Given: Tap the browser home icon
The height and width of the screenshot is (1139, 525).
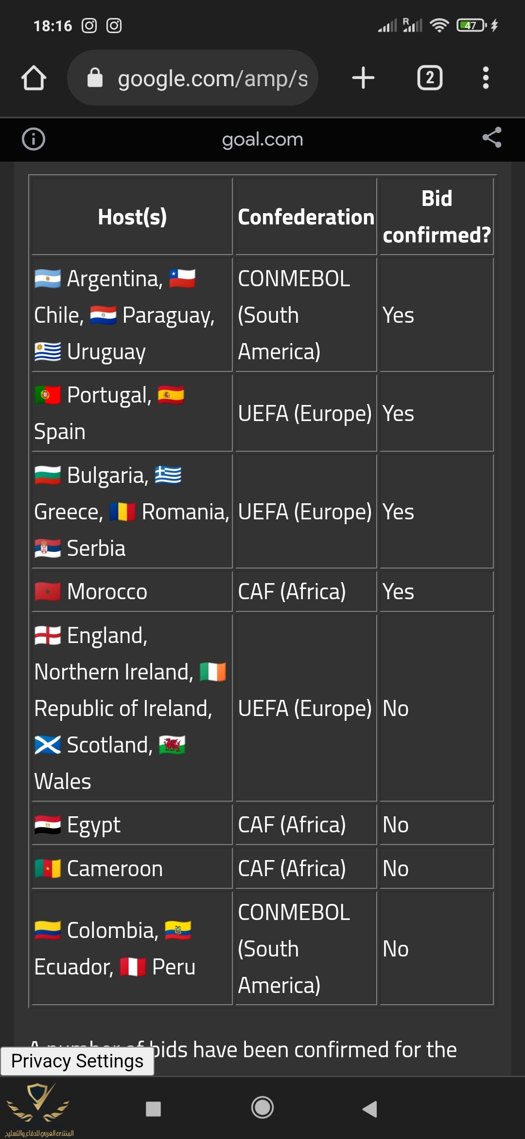Looking at the screenshot, I should coord(34,78).
